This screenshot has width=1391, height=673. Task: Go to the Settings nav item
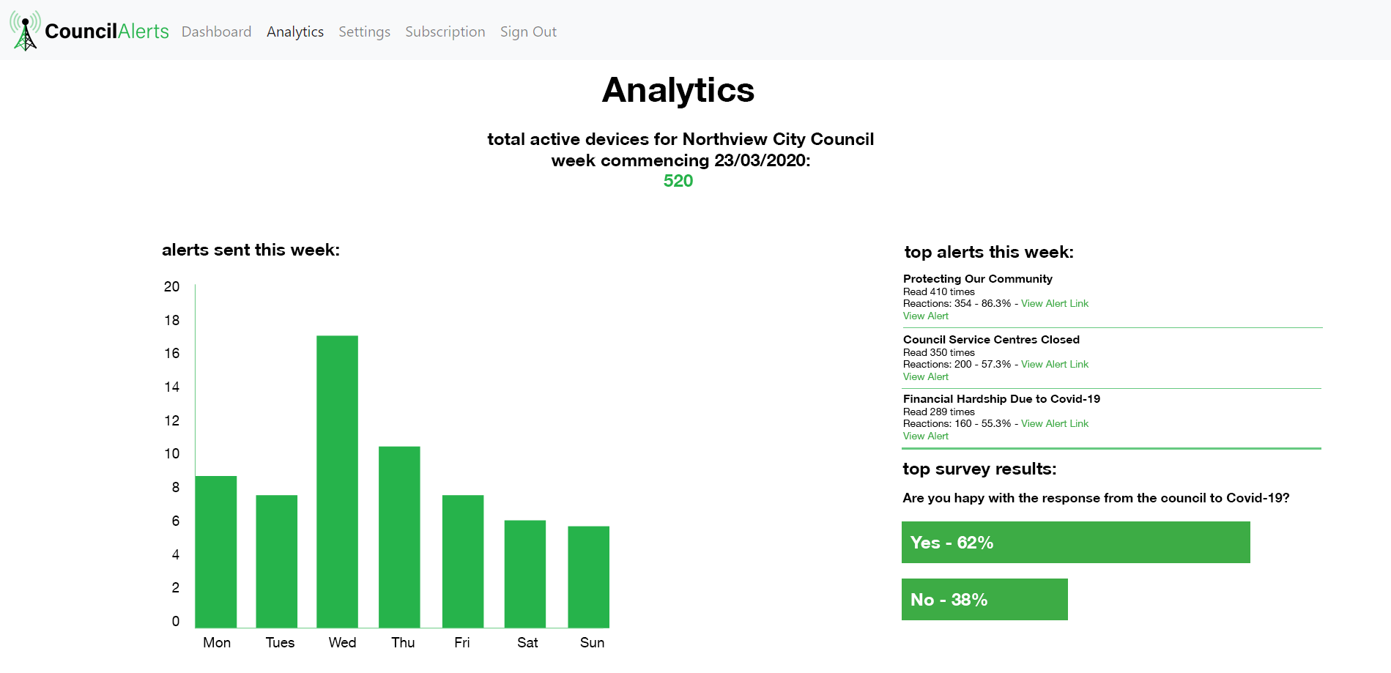(364, 31)
